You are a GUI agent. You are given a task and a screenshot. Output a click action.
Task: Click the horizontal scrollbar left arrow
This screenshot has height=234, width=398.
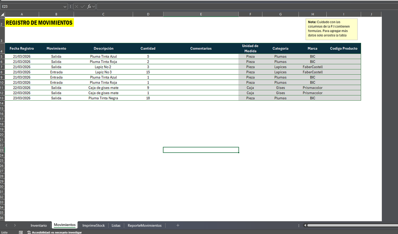(305, 225)
